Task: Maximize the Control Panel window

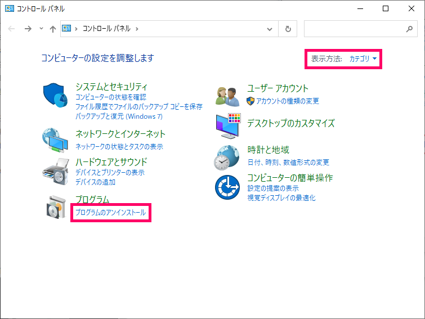Action: pos(386,8)
